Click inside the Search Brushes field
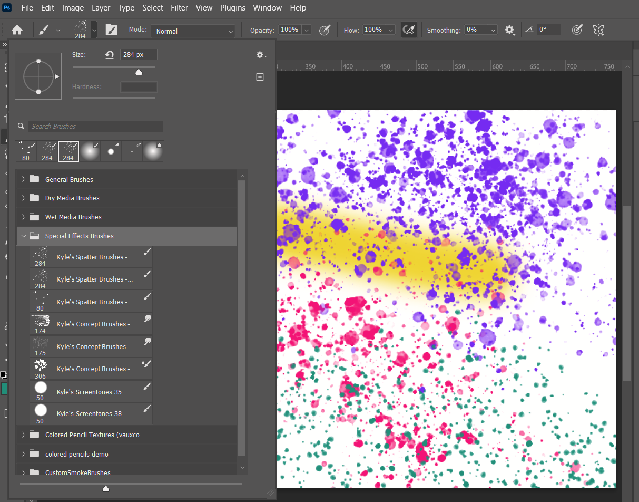Image resolution: width=639 pixels, height=502 pixels. click(x=95, y=127)
